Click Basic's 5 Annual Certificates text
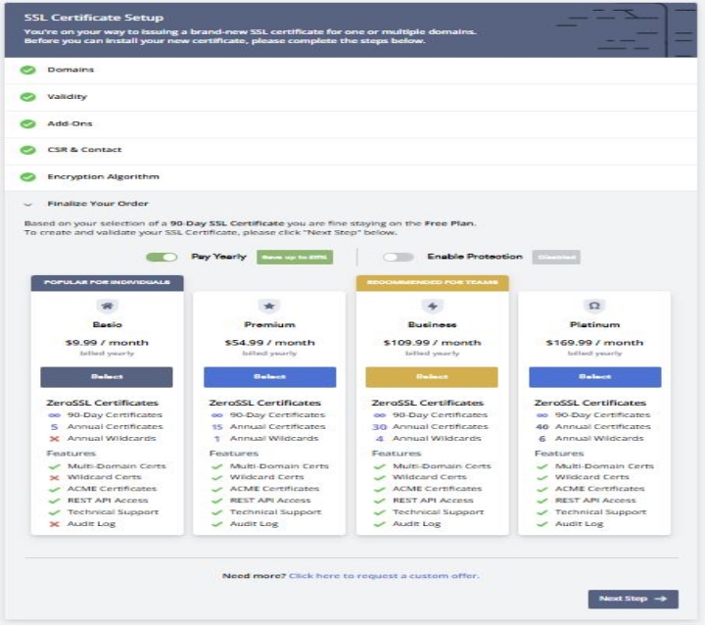The width and height of the screenshot is (705, 625). (x=107, y=427)
